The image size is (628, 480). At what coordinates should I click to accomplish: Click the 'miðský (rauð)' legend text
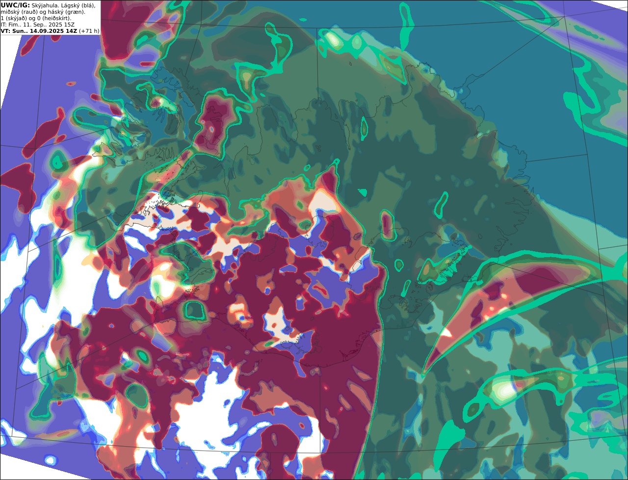19,12
